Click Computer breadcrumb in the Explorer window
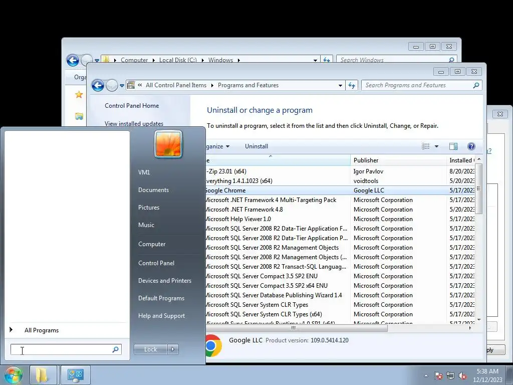 pyautogui.click(x=134, y=60)
